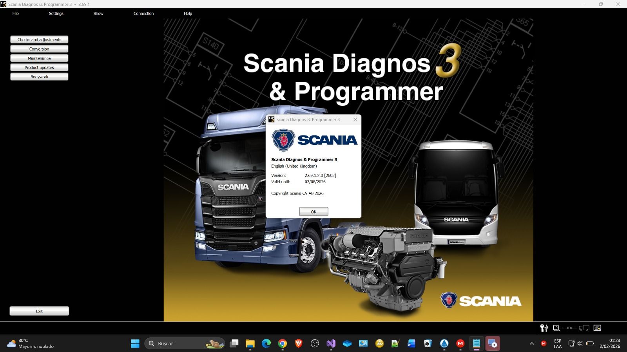Click the volume icon in system tray
627x352 pixels.
(x=580, y=344)
